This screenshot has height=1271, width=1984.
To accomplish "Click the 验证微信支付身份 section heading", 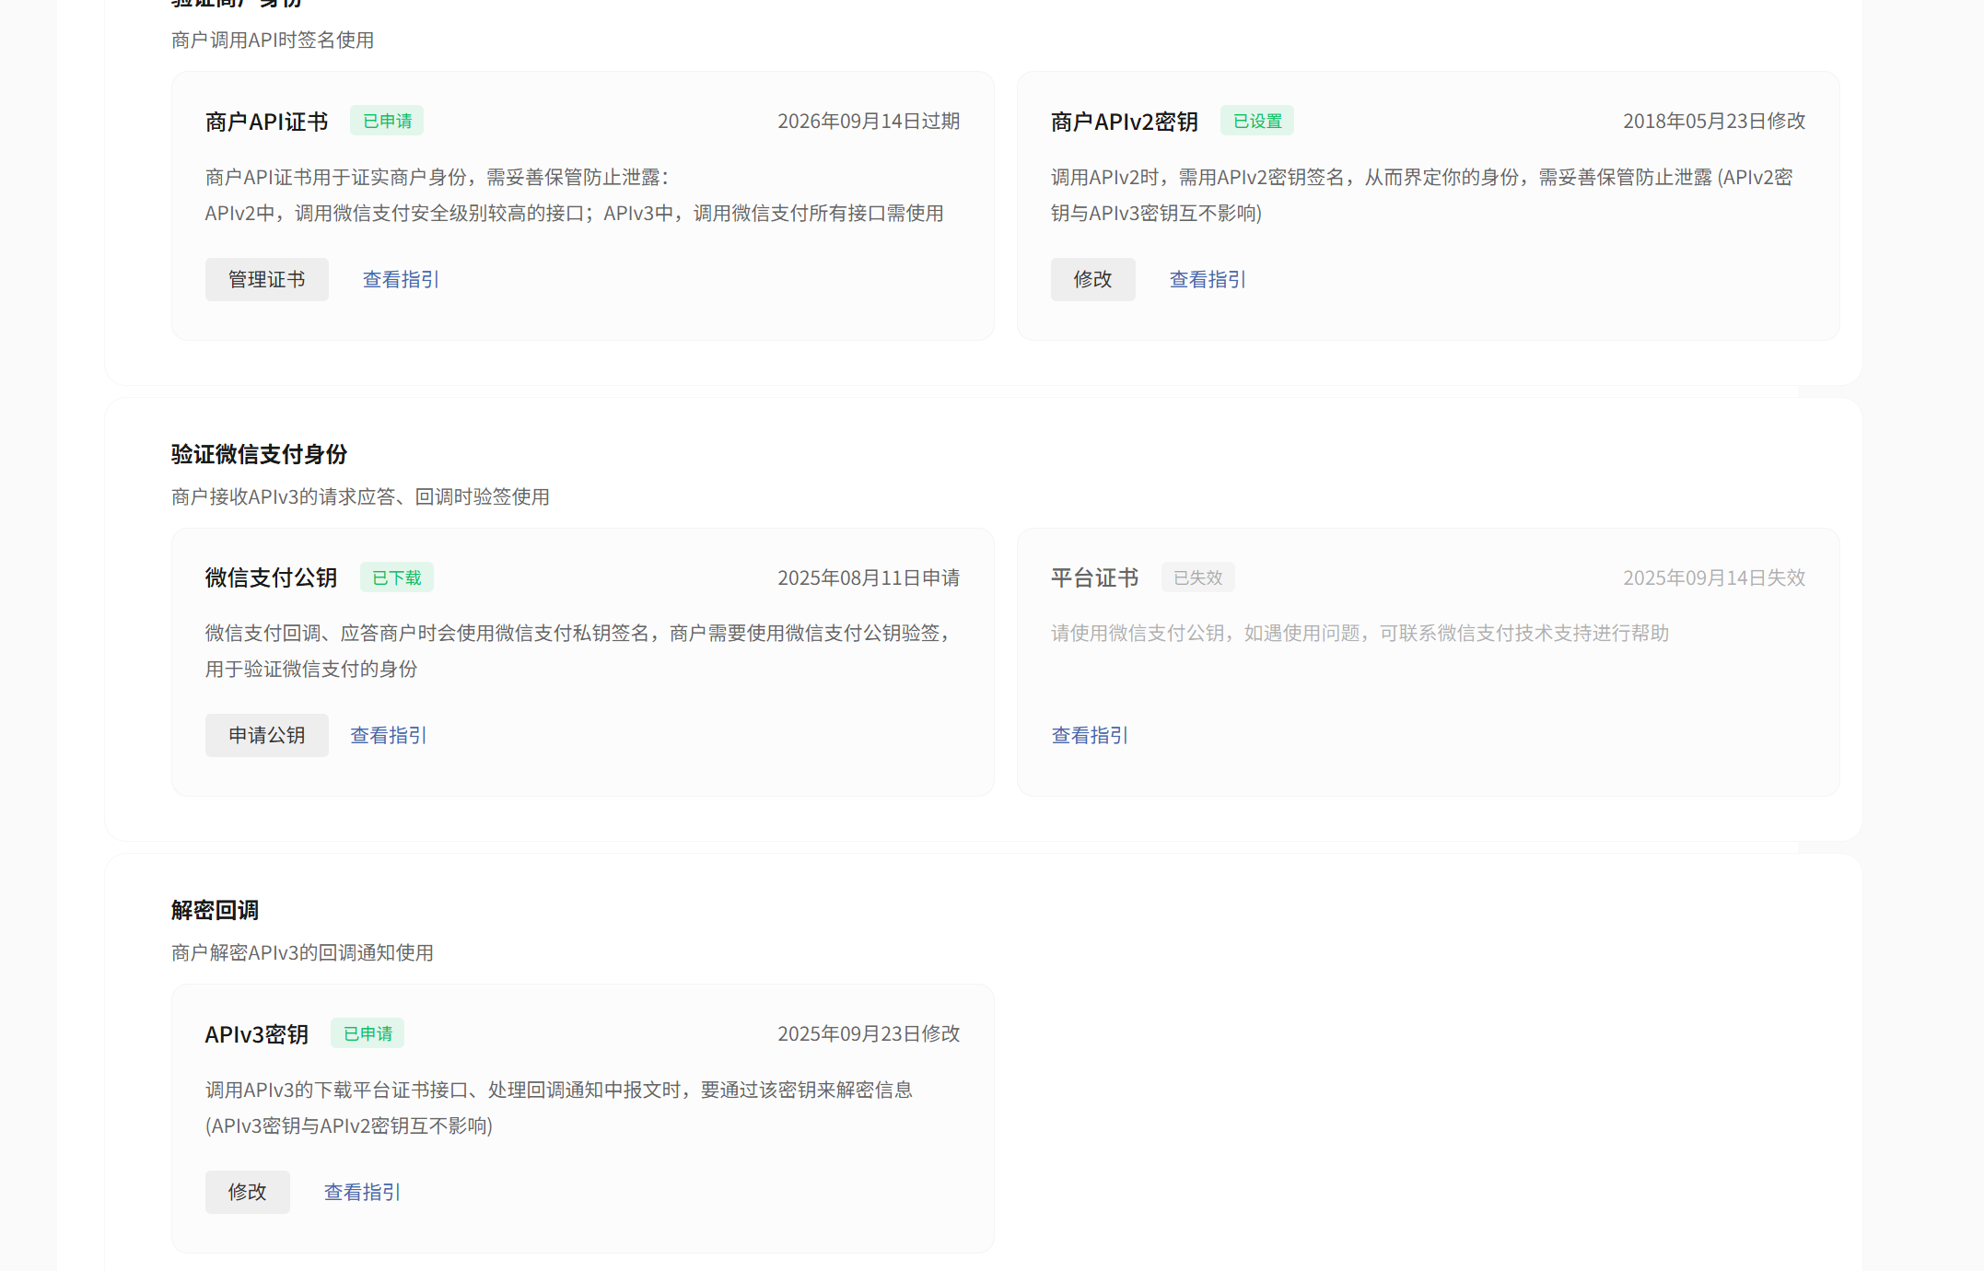I will click(x=259, y=454).
